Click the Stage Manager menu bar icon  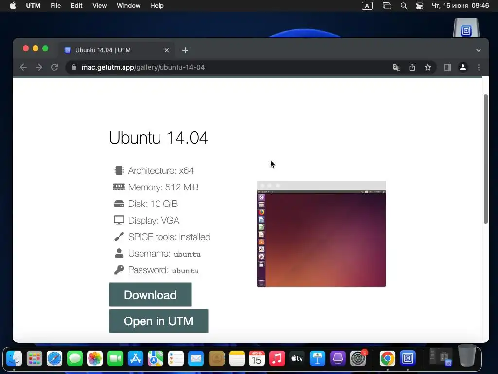[x=387, y=6]
